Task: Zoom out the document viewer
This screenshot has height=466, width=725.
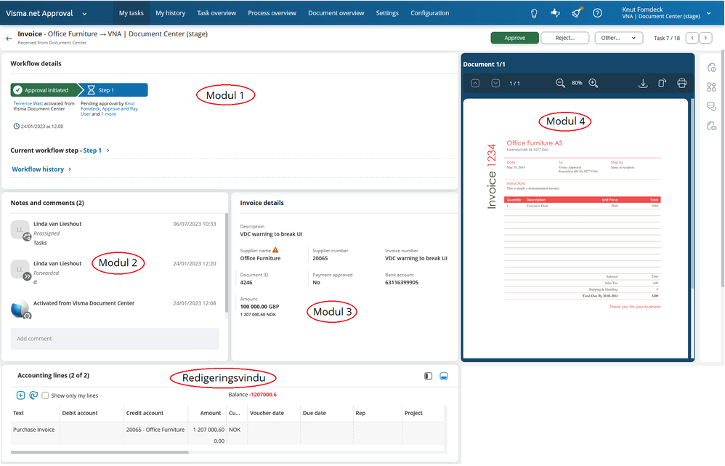Action: tap(560, 84)
